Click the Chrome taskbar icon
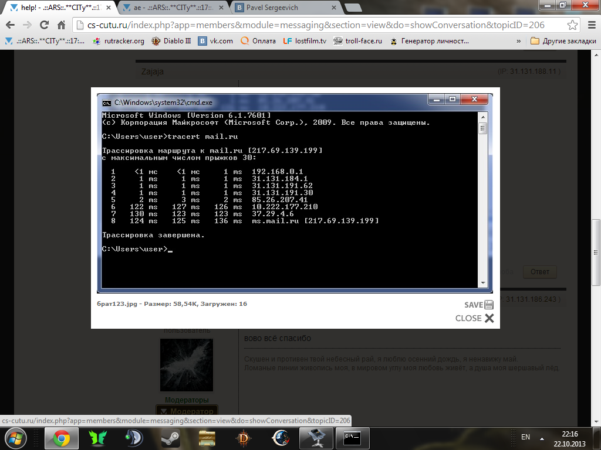 pyautogui.click(x=61, y=438)
